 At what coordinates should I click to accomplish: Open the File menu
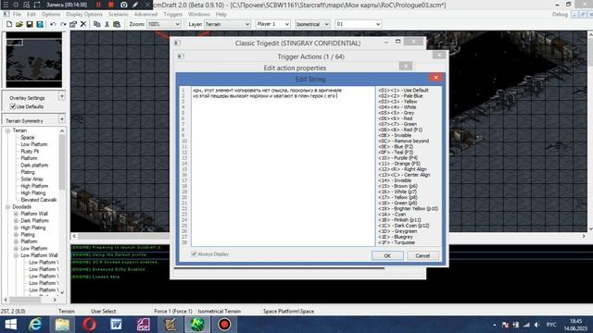pos(17,15)
